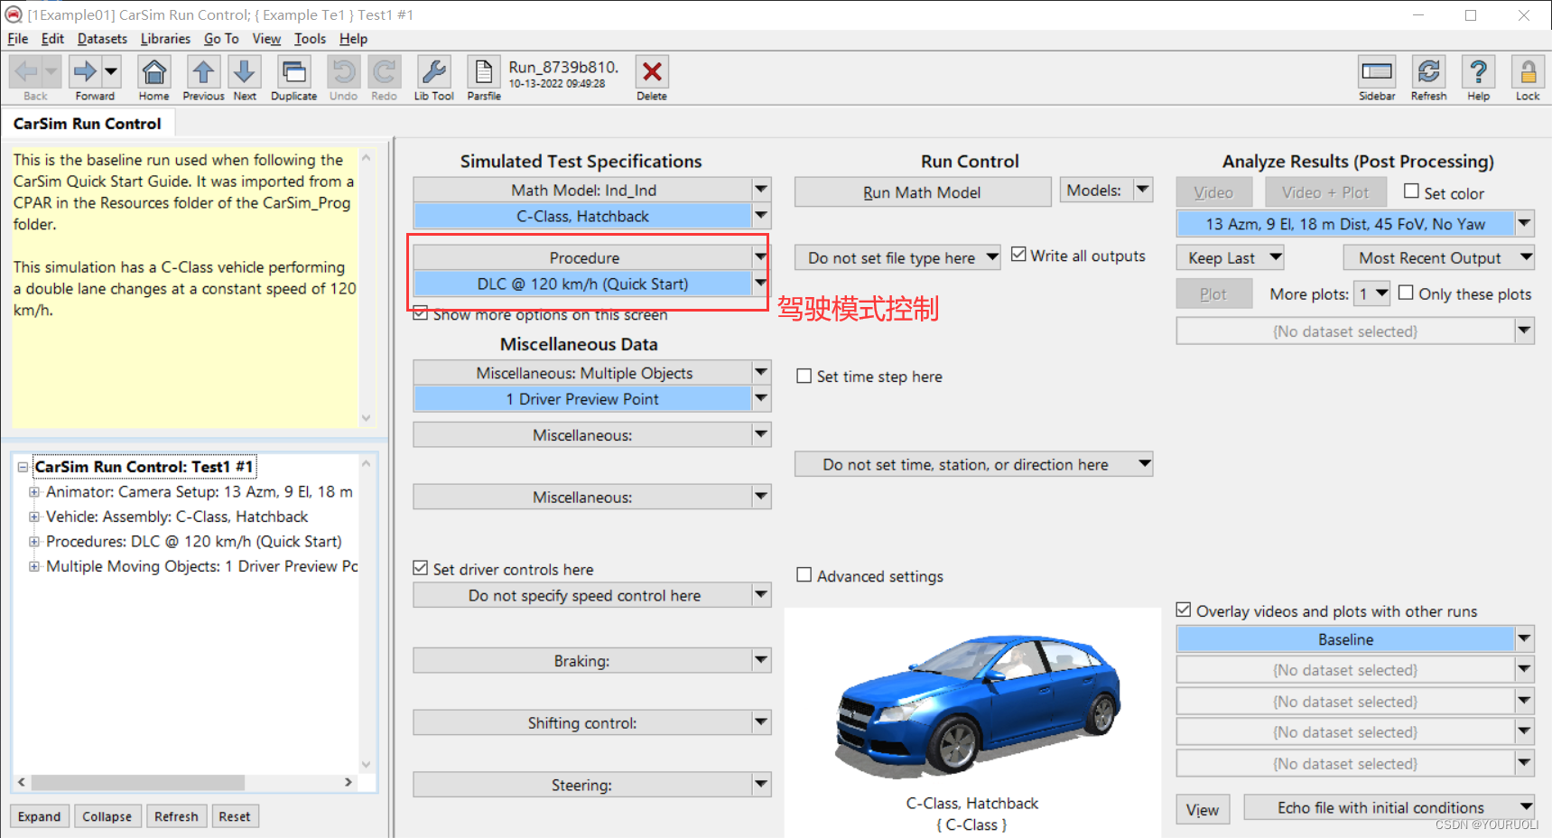This screenshot has width=1552, height=838.
Task: Click the Back arrow toolbar icon
Action: [25, 71]
